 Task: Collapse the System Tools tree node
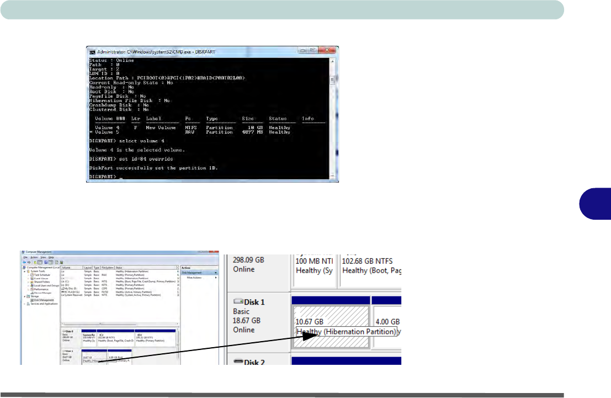click(24, 271)
